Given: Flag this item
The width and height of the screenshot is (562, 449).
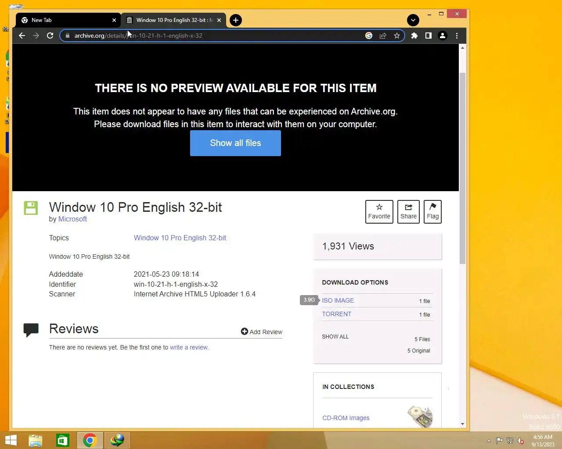Looking at the screenshot, I should tap(432, 212).
